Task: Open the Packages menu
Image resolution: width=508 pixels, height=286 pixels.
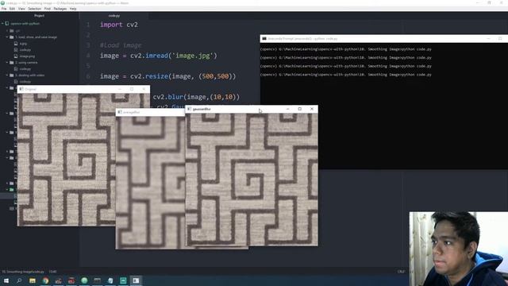Action: [60, 9]
